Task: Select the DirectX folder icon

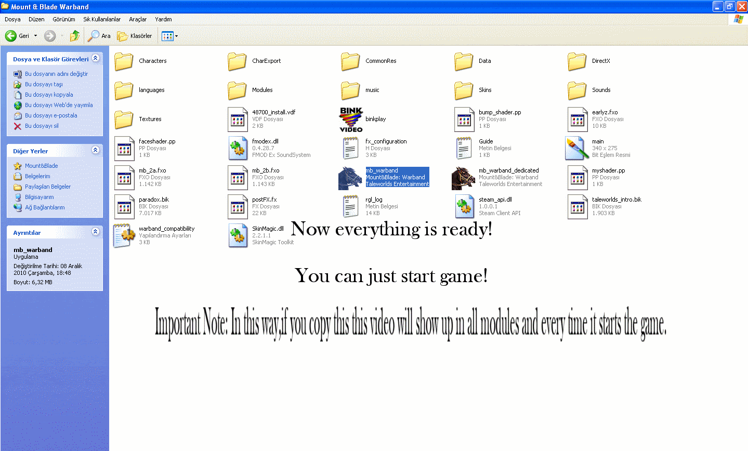Action: pyautogui.click(x=577, y=61)
